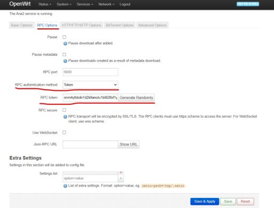The height and width of the screenshot is (208, 274).
Task: Click the Extra Settings heading
Action: pos(25,158)
